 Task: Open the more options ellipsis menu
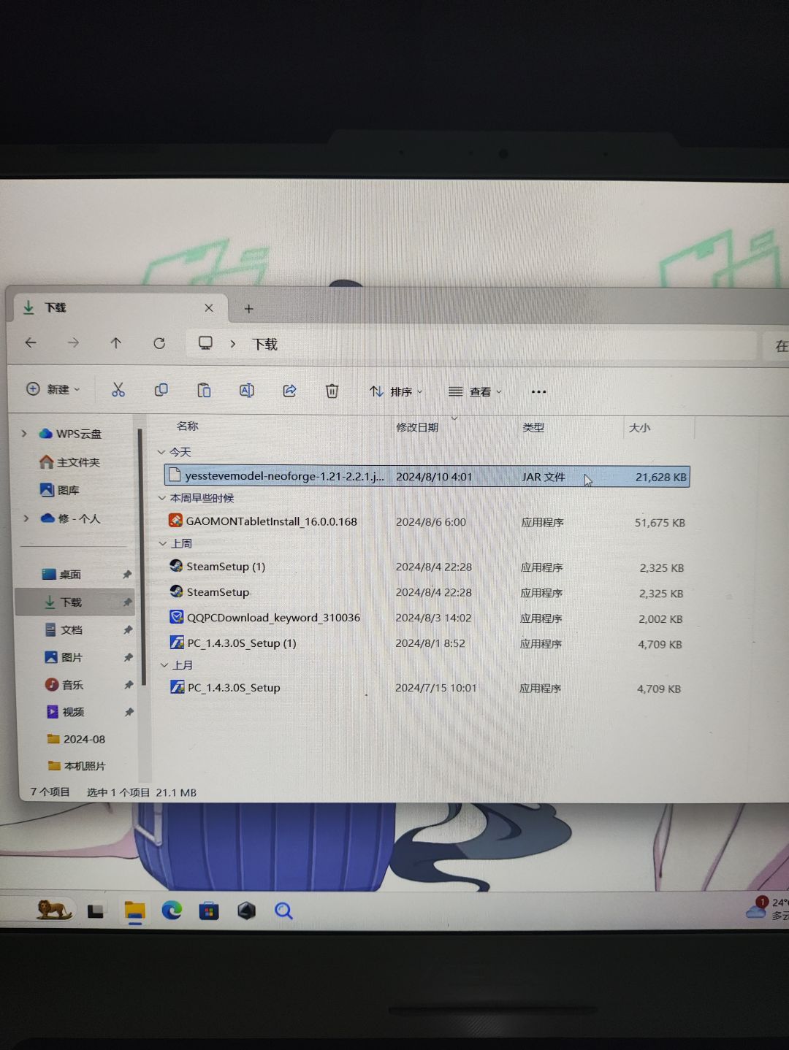point(538,392)
